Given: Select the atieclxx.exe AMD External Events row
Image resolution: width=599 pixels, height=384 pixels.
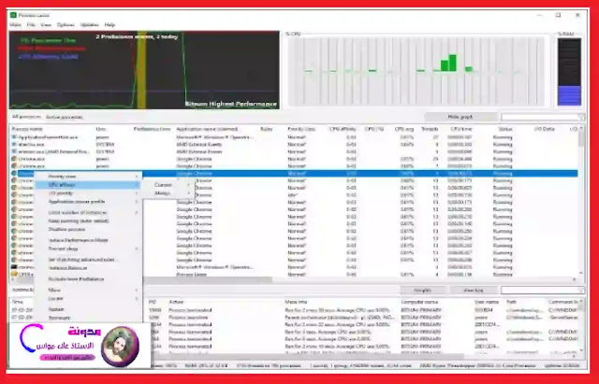Looking at the screenshot, I should click(x=293, y=151).
